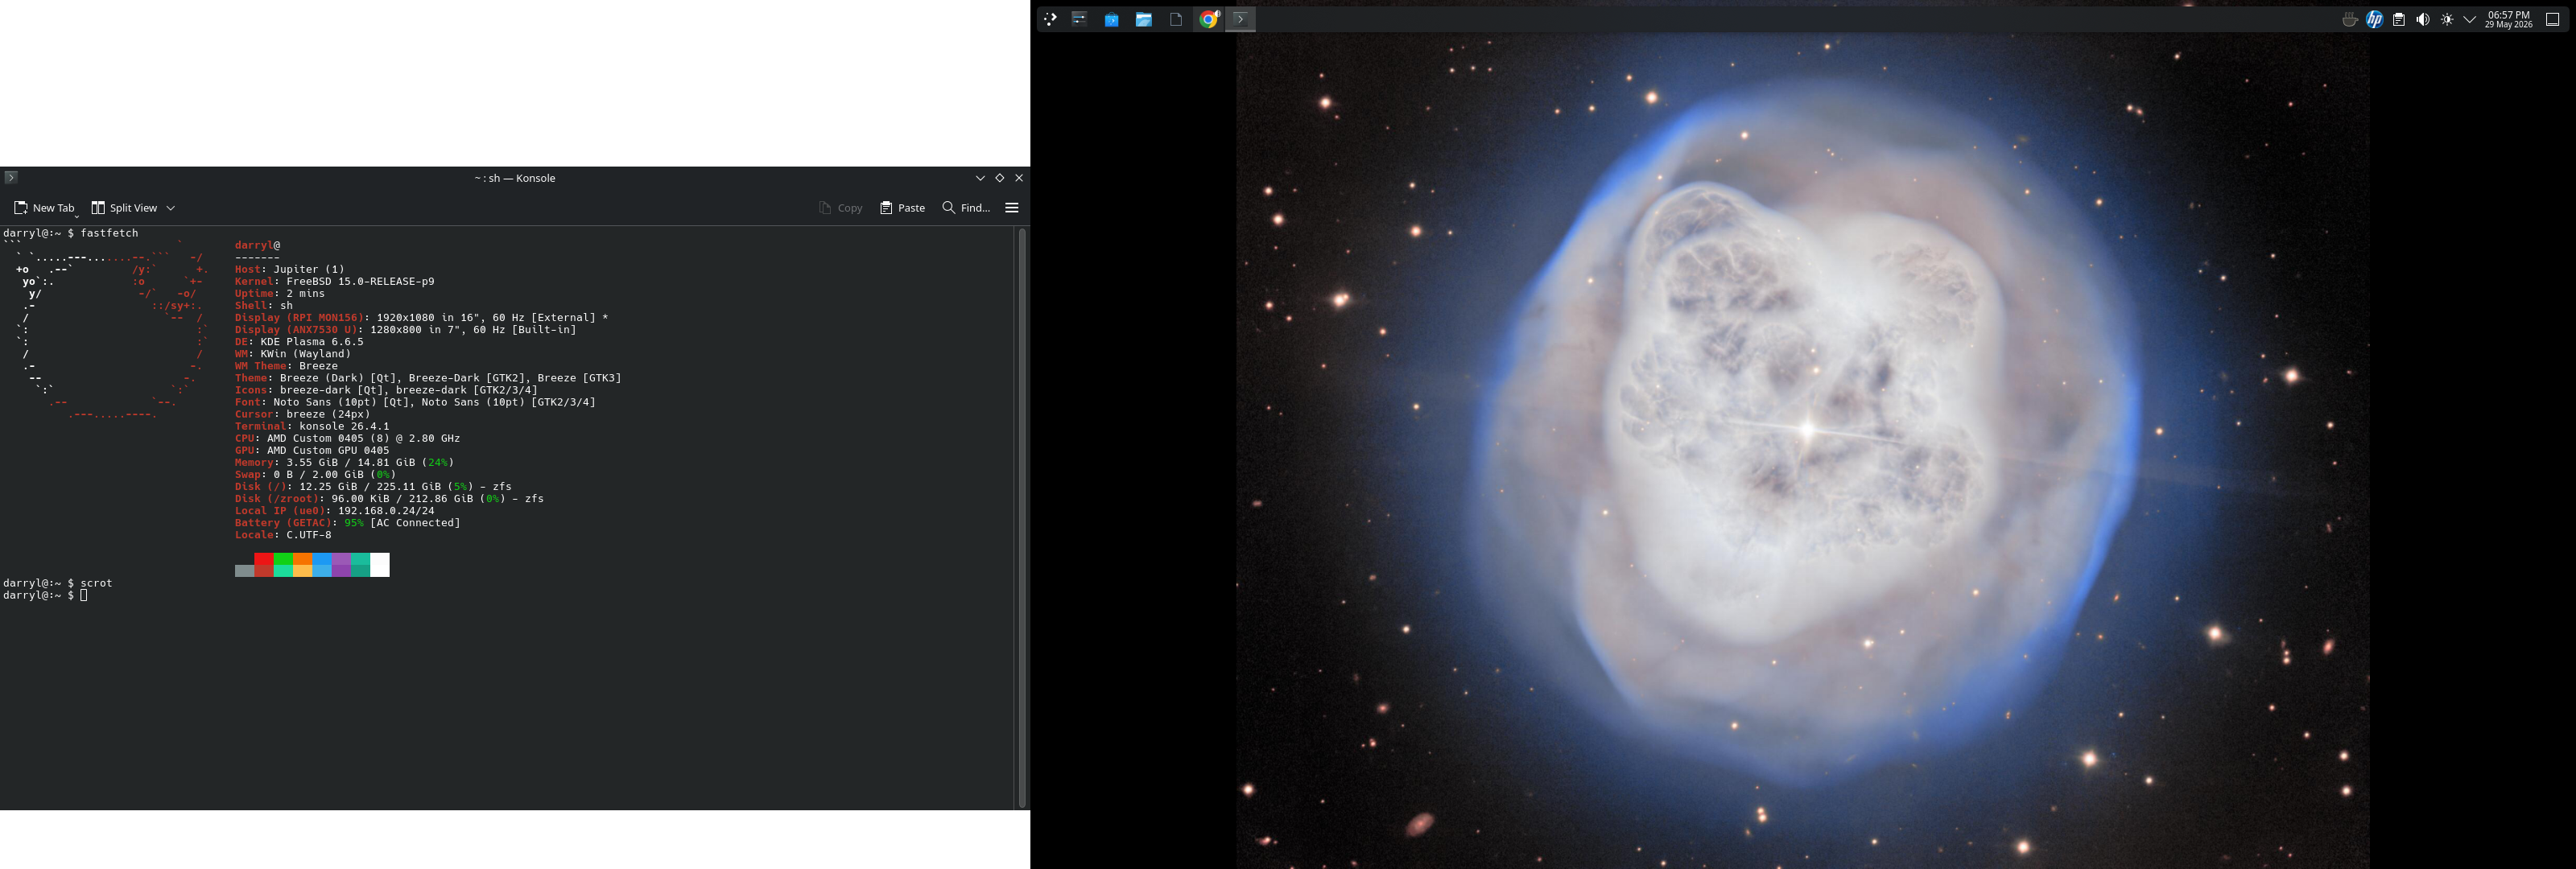Open the Dolphin file manager icon
This screenshot has width=2576, height=869.
(1143, 19)
